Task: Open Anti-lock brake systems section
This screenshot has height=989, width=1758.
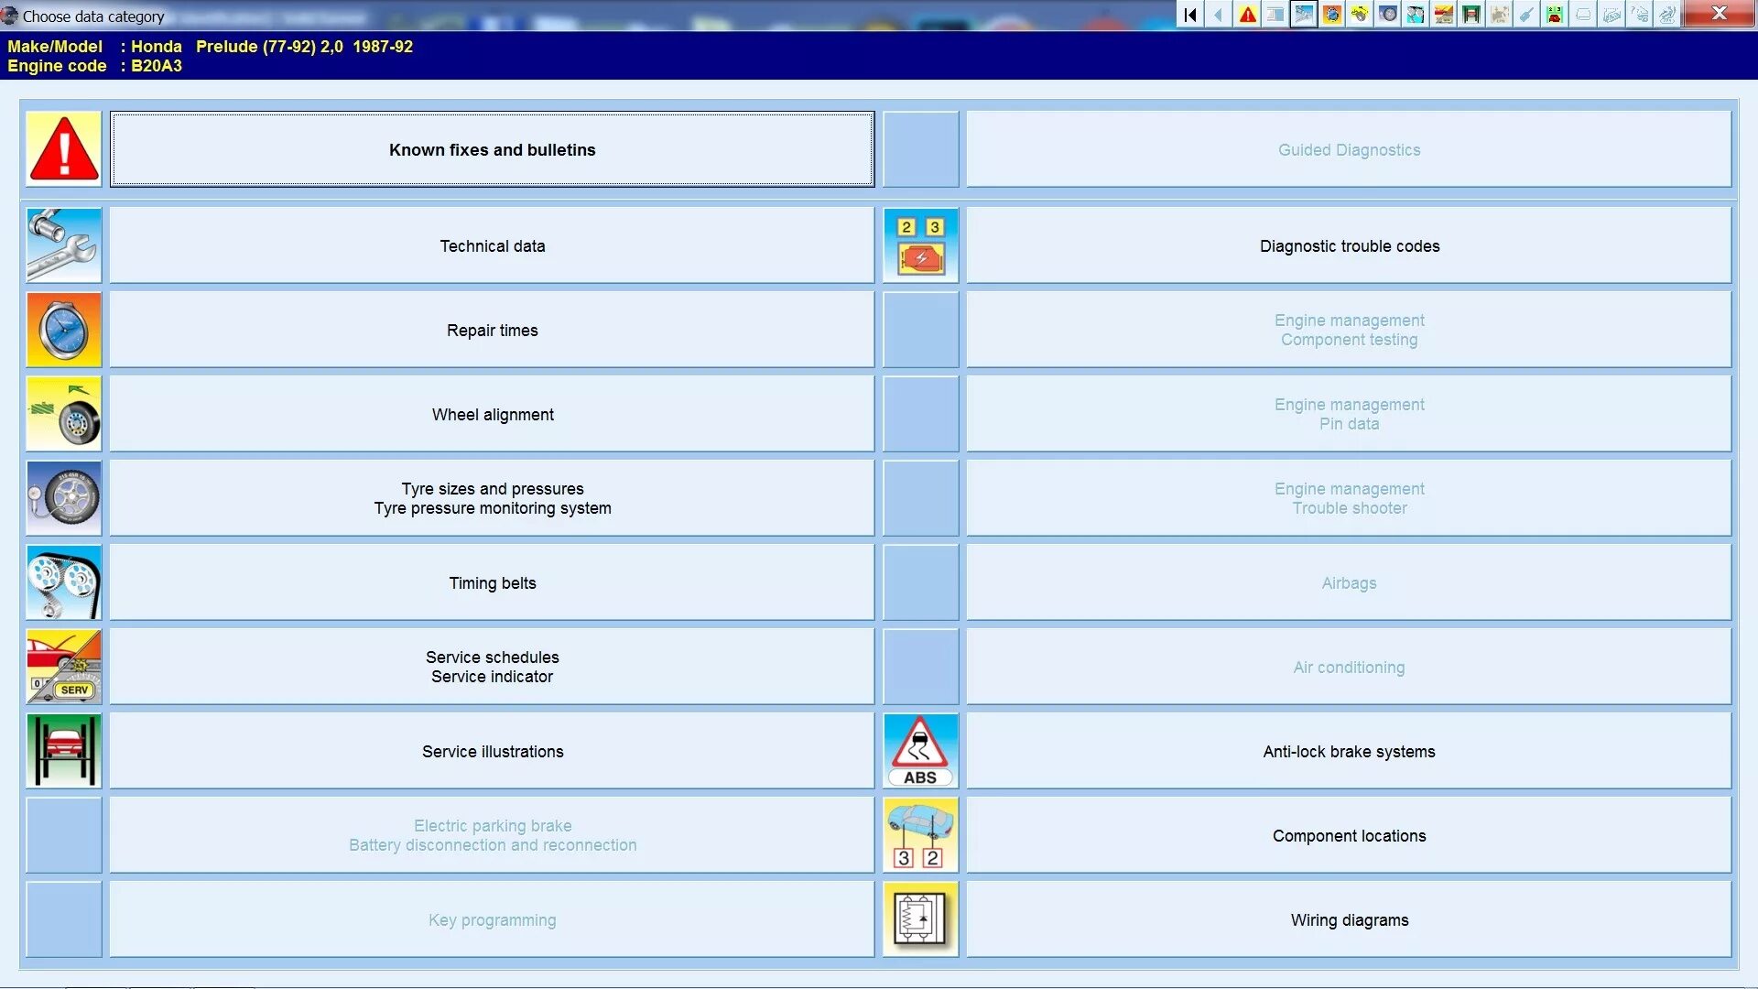Action: (x=1349, y=751)
